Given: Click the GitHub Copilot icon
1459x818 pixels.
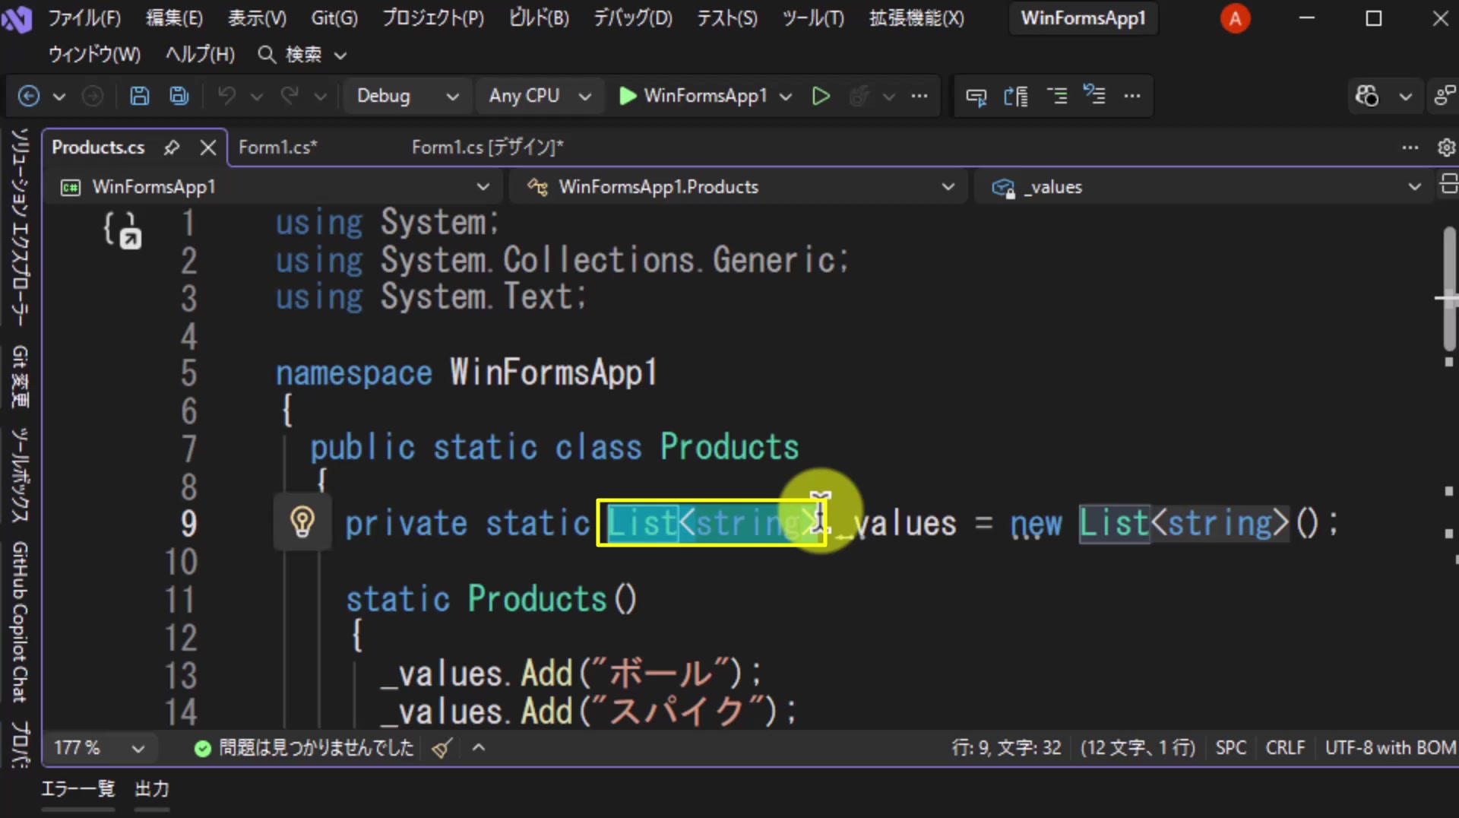Looking at the screenshot, I should 1366,96.
